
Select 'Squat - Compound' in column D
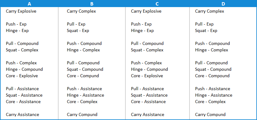coord(213,69)
